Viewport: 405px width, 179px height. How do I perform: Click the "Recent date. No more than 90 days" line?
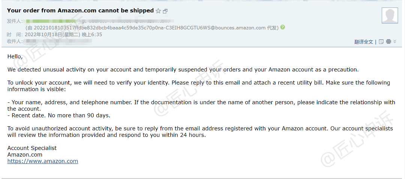coord(59,115)
